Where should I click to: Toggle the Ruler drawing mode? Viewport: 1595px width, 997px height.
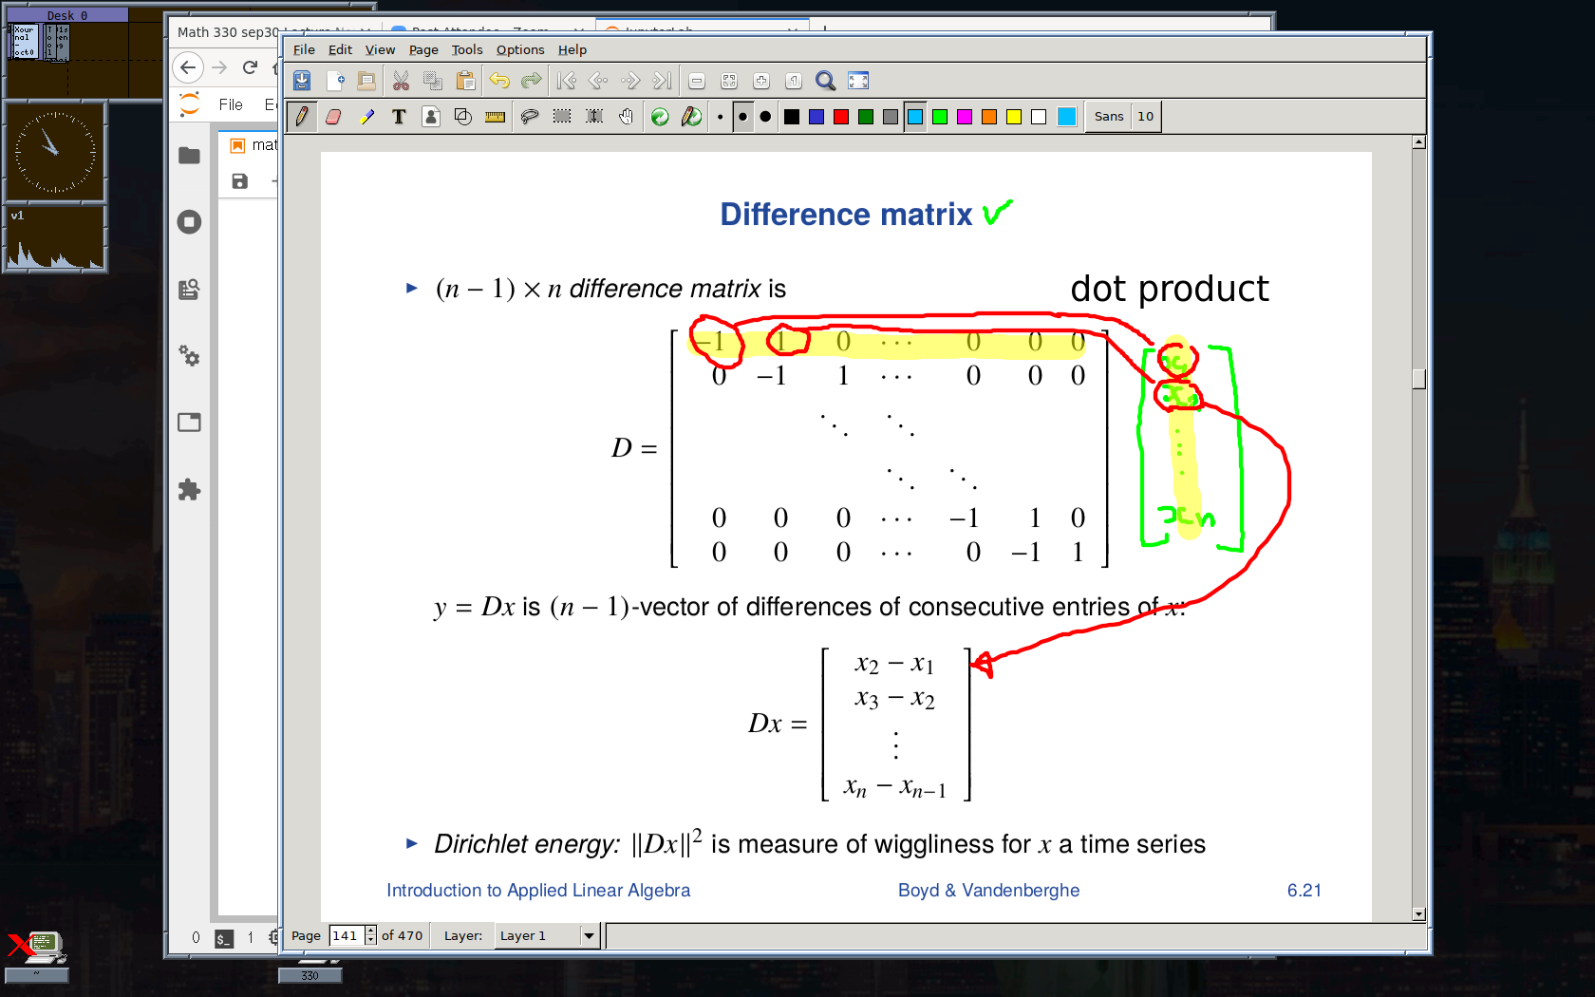pos(495,117)
